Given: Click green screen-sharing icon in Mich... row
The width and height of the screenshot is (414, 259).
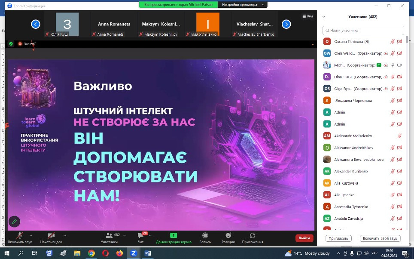Looking at the screenshot, I should [x=379, y=65].
